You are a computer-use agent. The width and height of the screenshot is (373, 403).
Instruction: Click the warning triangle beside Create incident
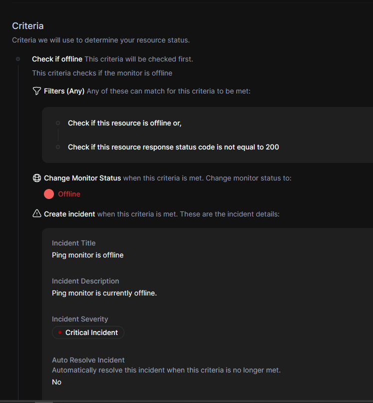pyautogui.click(x=36, y=213)
